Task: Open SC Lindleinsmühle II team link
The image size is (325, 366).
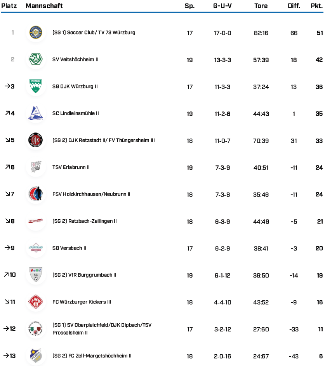Action: tap(76, 113)
